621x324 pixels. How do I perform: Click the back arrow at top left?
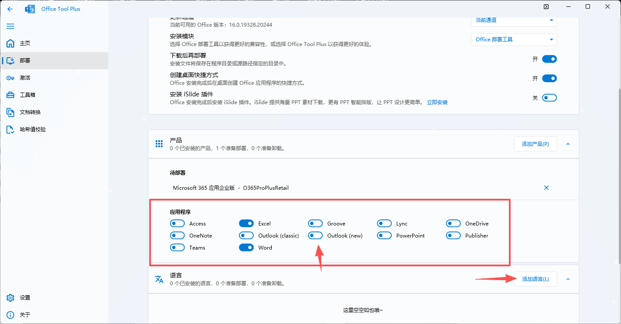coord(9,9)
